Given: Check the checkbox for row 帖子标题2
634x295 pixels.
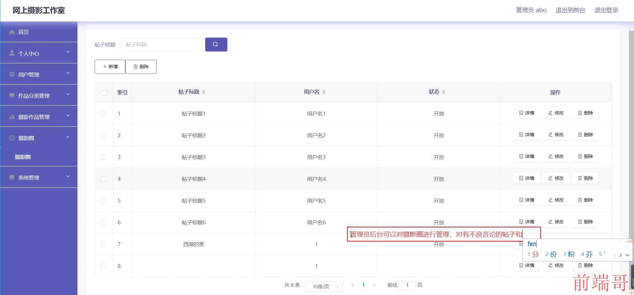Looking at the screenshot, I should tap(104, 136).
